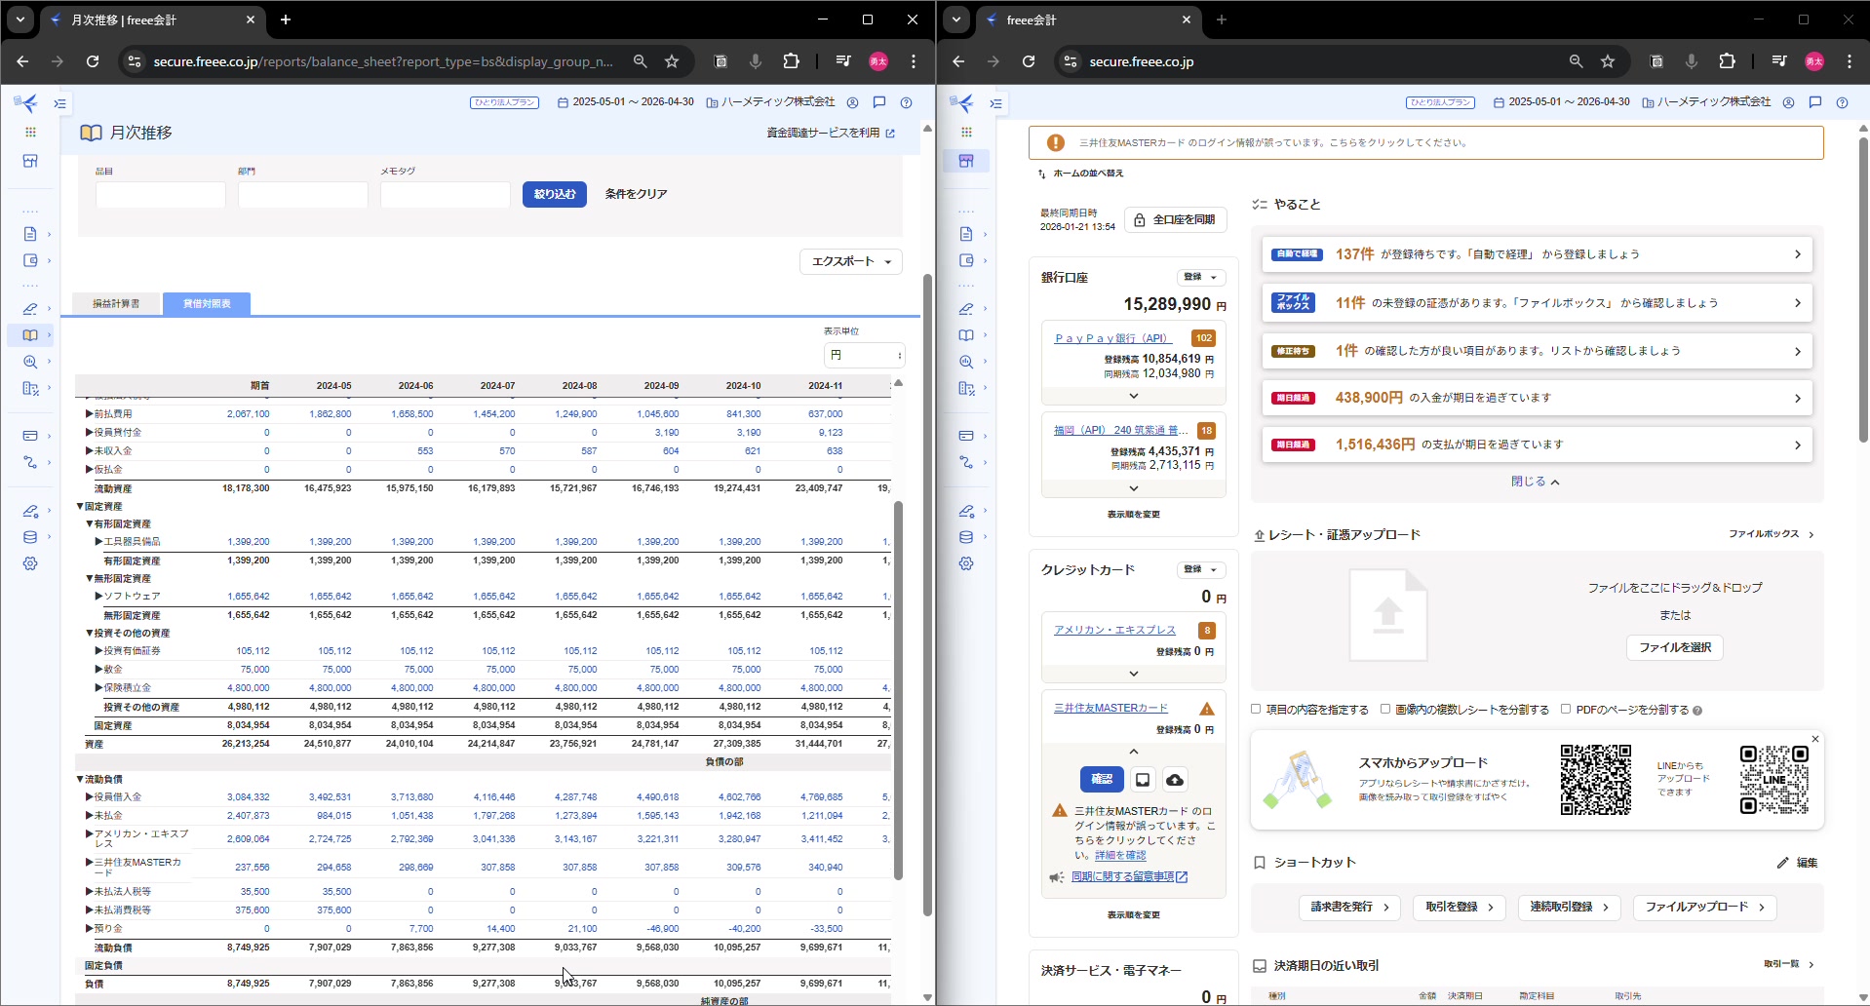Click the inbox icon next to 確認 button
The width and height of the screenshot is (1870, 1006).
[x=1143, y=780]
